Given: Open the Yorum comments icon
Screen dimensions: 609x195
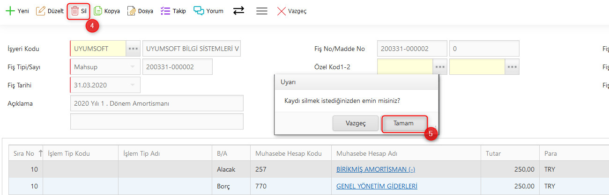Looking at the screenshot, I should pos(199,11).
